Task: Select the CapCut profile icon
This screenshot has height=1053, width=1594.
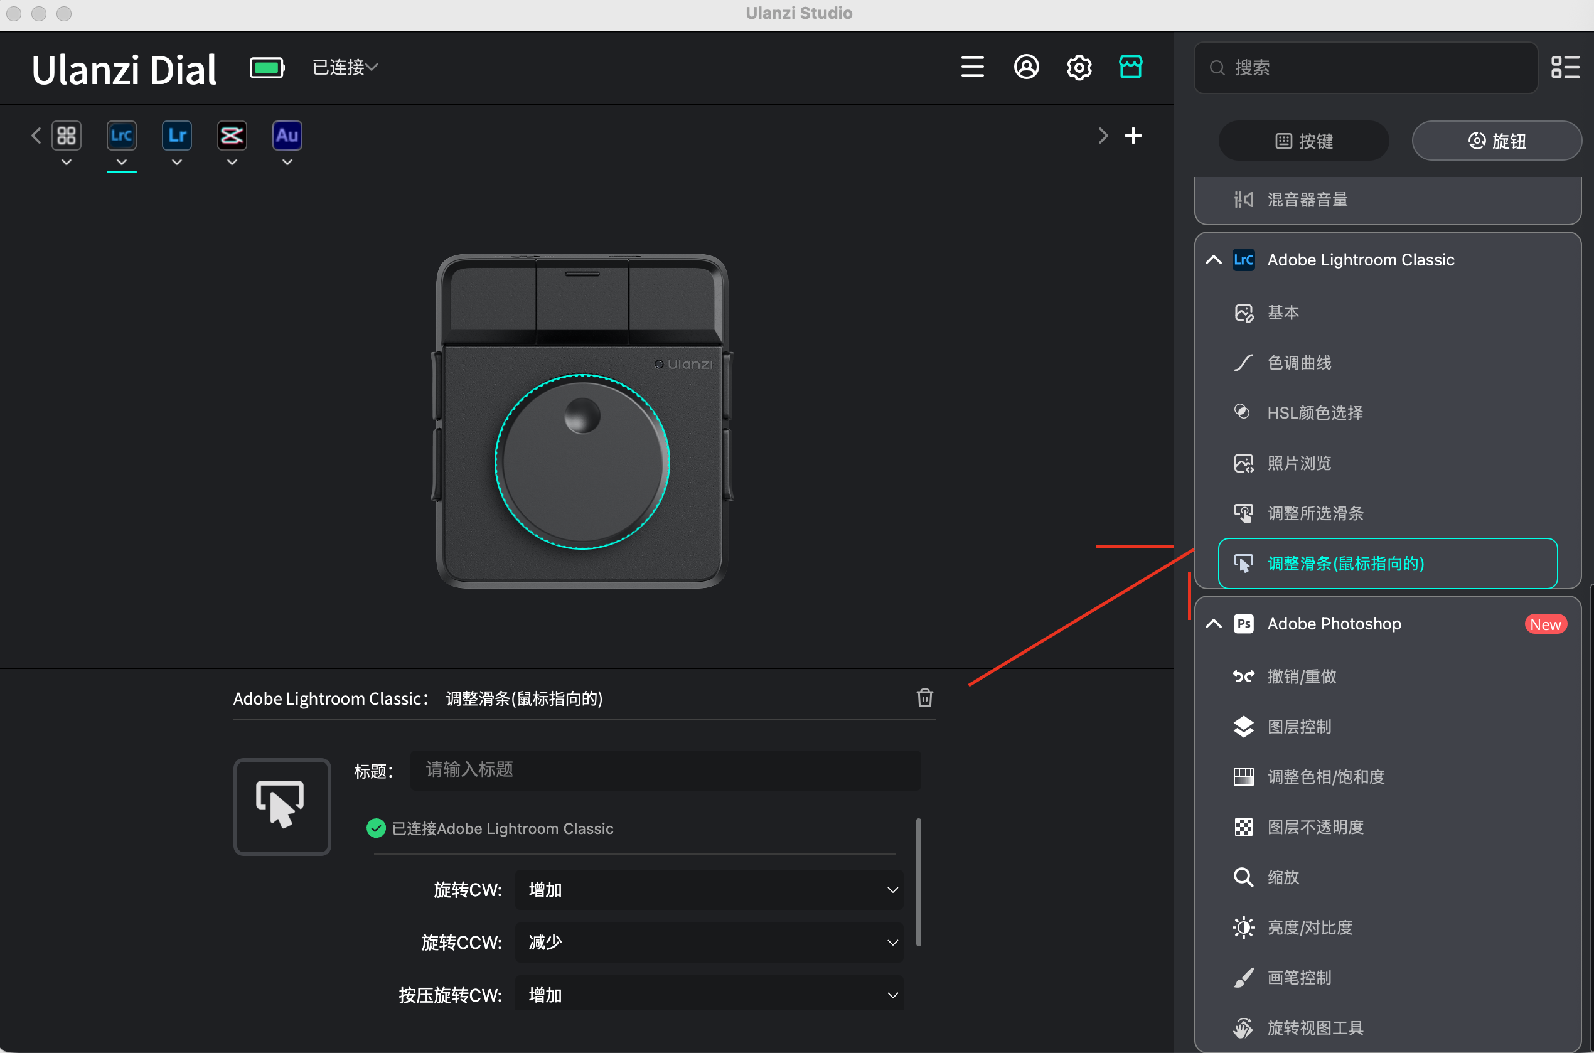Action: [232, 136]
